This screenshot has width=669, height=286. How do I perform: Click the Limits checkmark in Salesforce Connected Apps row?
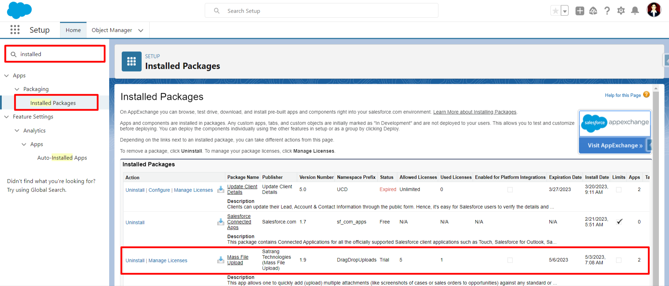pos(619,221)
